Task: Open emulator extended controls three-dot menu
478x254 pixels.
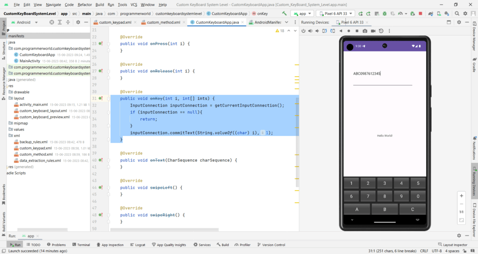Action: pyautogui.click(x=389, y=31)
